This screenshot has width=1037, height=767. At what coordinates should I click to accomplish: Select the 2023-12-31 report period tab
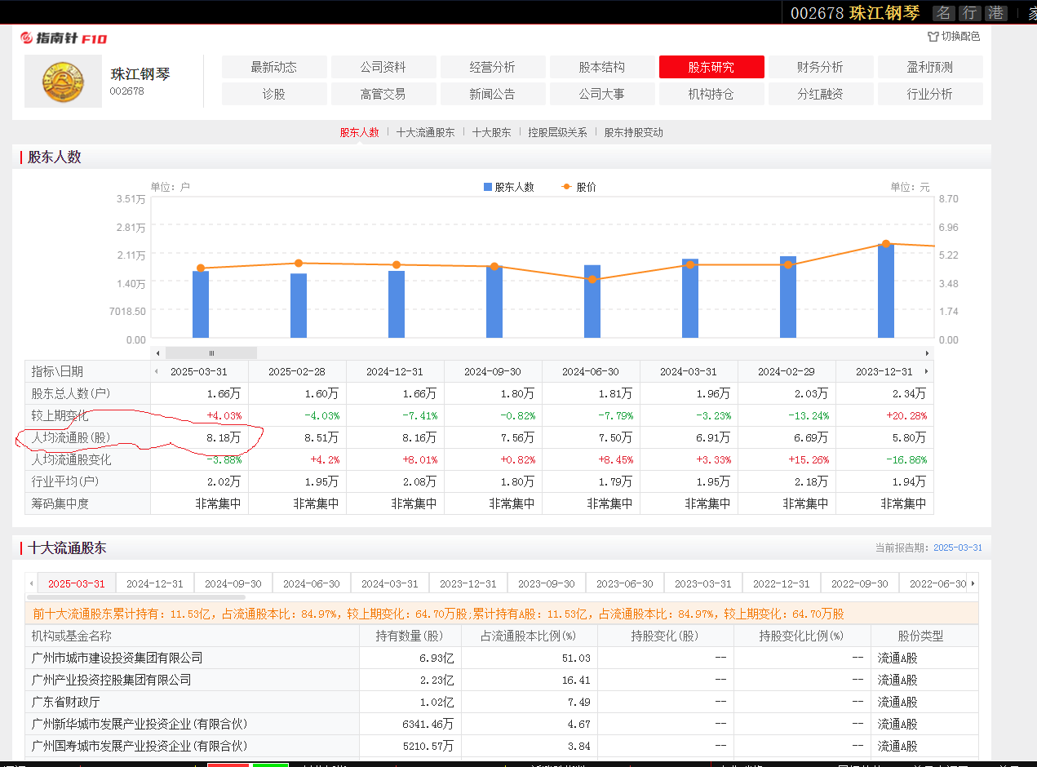468,583
